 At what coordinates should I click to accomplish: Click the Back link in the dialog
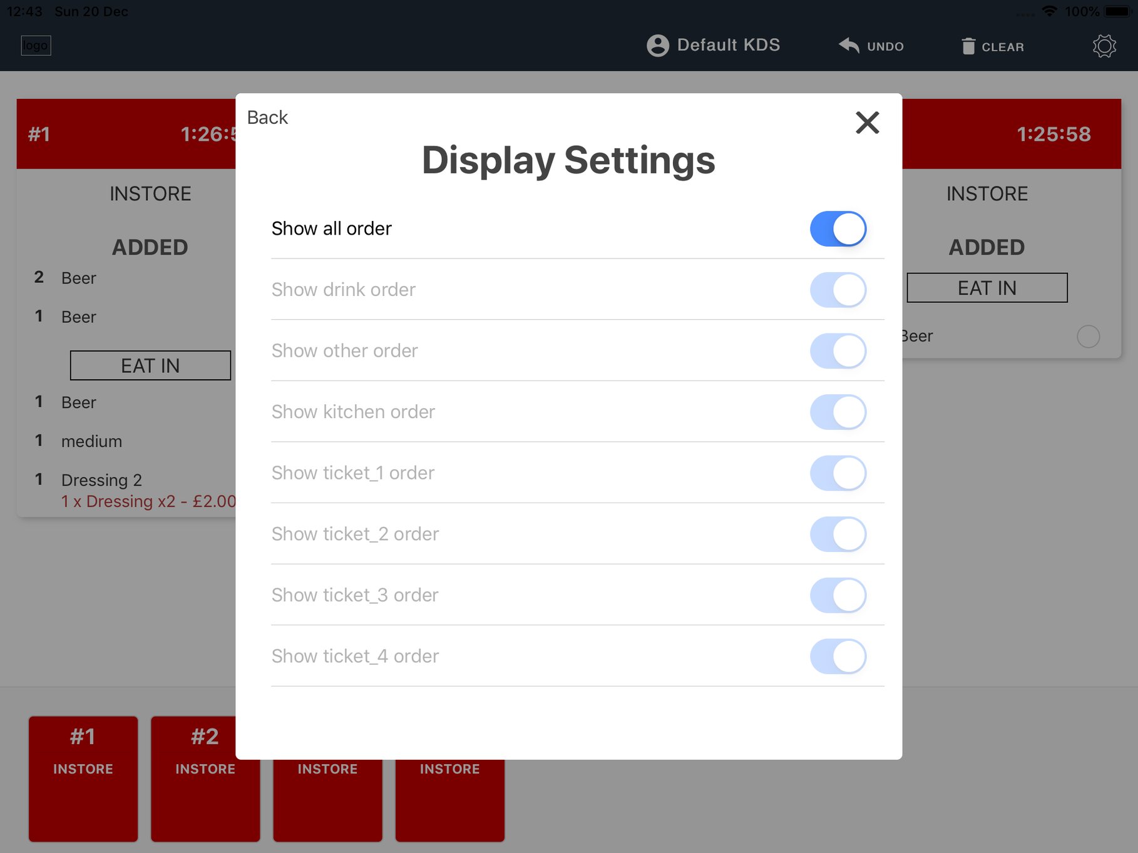[267, 117]
